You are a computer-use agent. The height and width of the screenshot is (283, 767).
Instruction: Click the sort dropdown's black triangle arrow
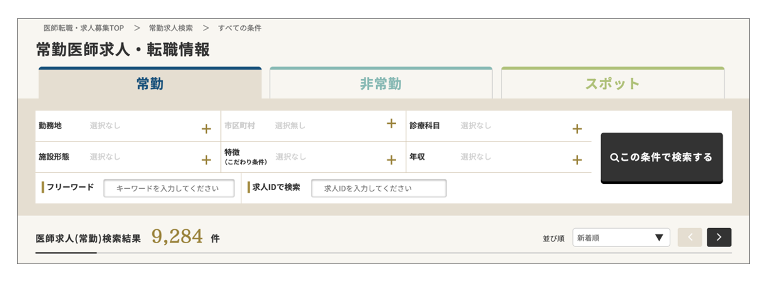pos(659,238)
